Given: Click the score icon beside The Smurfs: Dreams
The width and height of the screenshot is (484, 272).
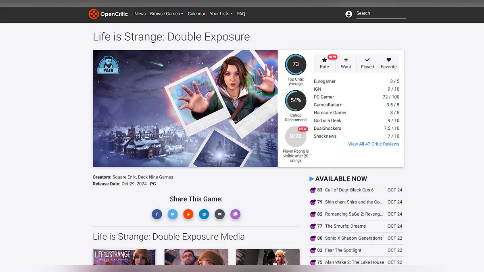Looking at the screenshot, I should 313,226.
